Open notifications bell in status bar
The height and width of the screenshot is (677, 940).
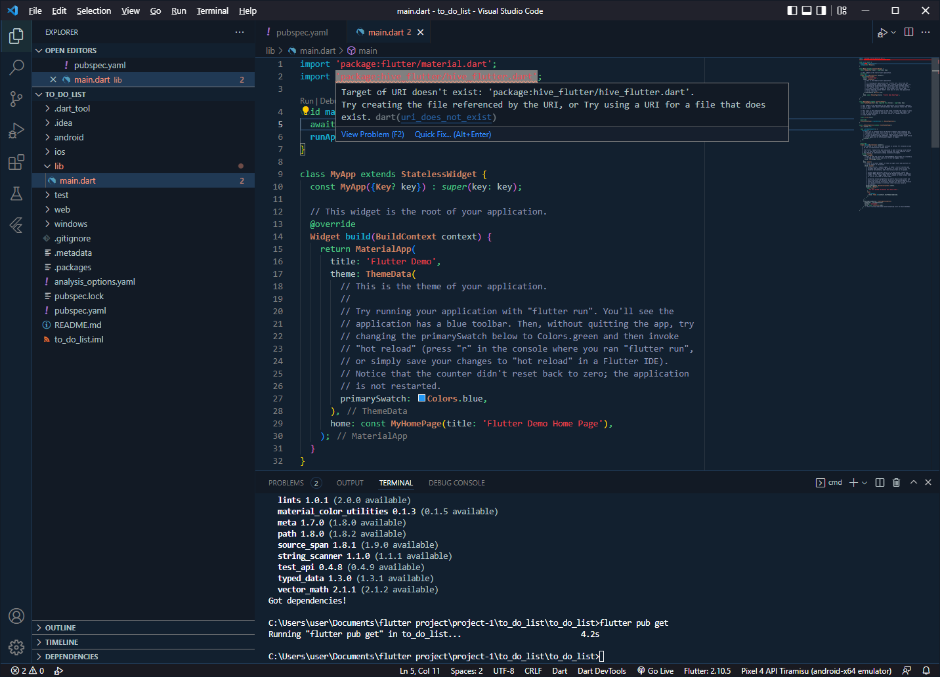926,670
